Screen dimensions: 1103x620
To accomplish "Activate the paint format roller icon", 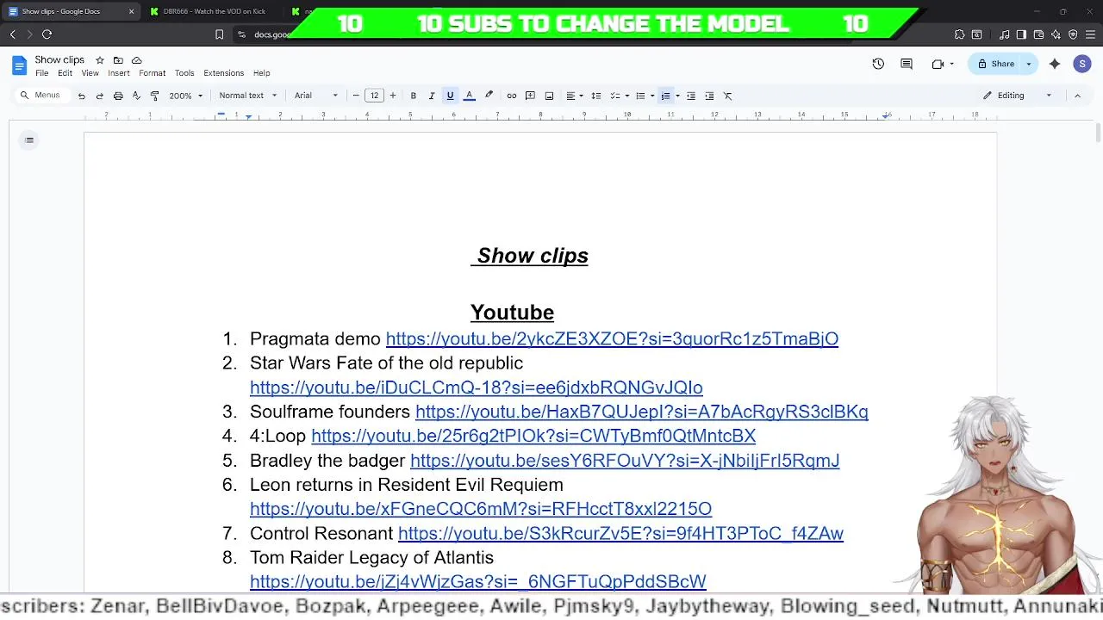I will point(154,96).
